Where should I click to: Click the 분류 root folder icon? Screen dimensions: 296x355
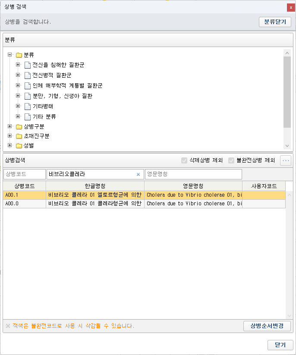coord(19,55)
